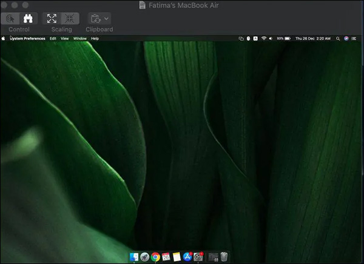The width and height of the screenshot is (364, 264).
Task: Click the Window menu
Action: [x=79, y=38]
